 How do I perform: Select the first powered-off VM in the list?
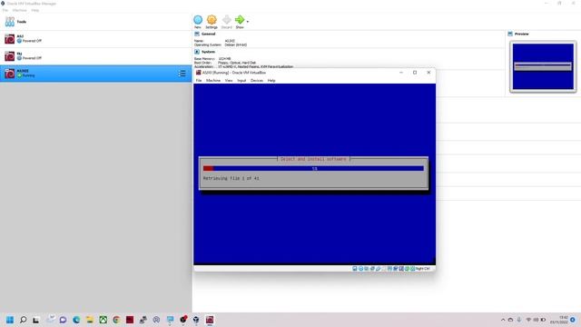[x=95, y=39]
